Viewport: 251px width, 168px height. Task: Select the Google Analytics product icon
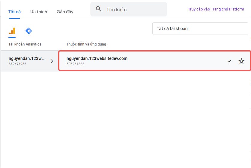[x=12, y=31]
